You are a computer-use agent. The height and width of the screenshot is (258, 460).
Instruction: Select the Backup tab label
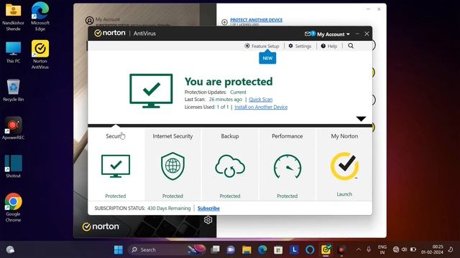(x=230, y=136)
